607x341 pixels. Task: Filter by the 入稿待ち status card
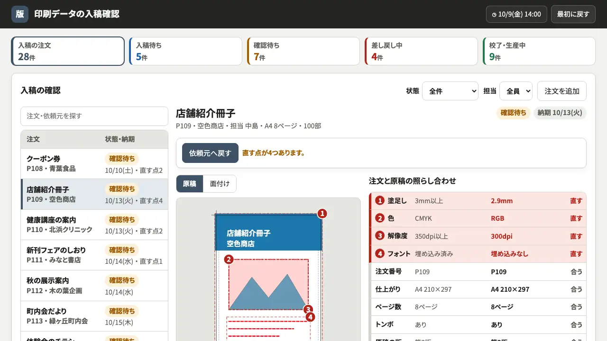[x=185, y=51]
